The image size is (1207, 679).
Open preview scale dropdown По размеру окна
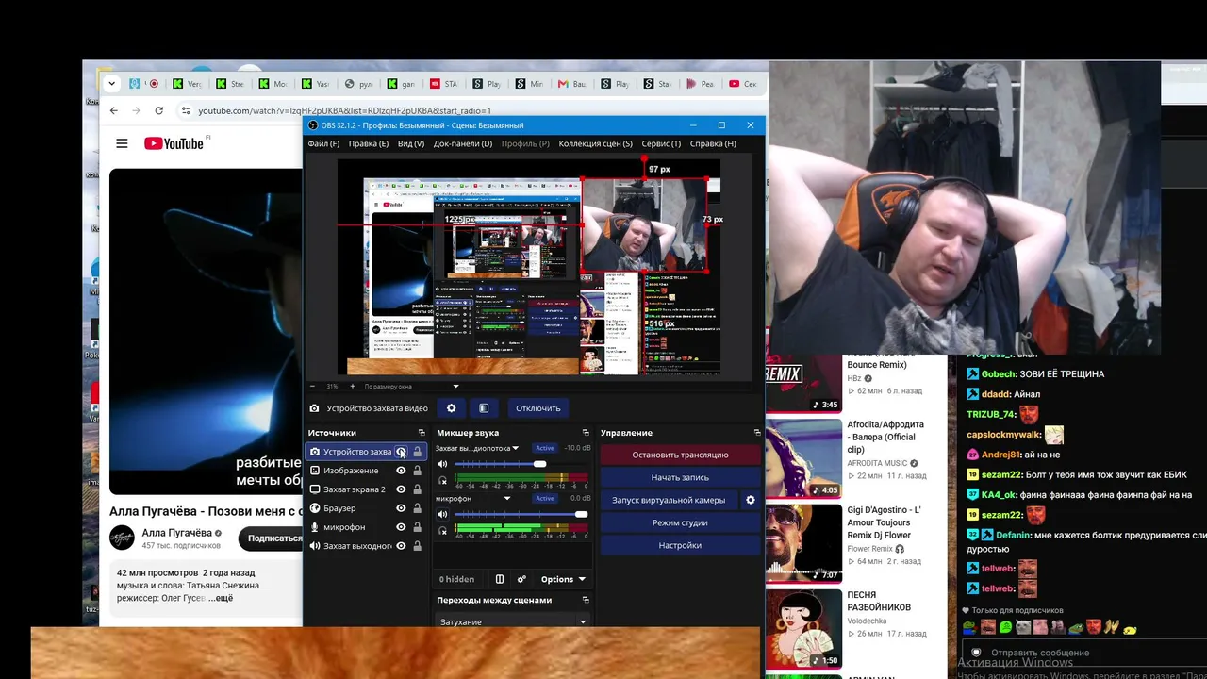pos(411,386)
